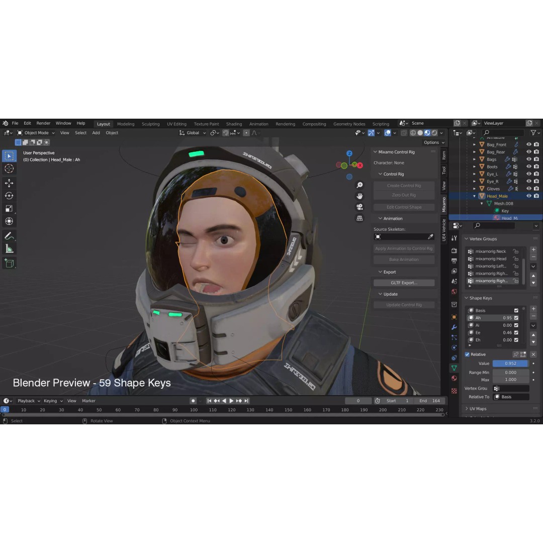Open the Mixamo sidebar tab
543x543 pixels.
(x=444, y=204)
